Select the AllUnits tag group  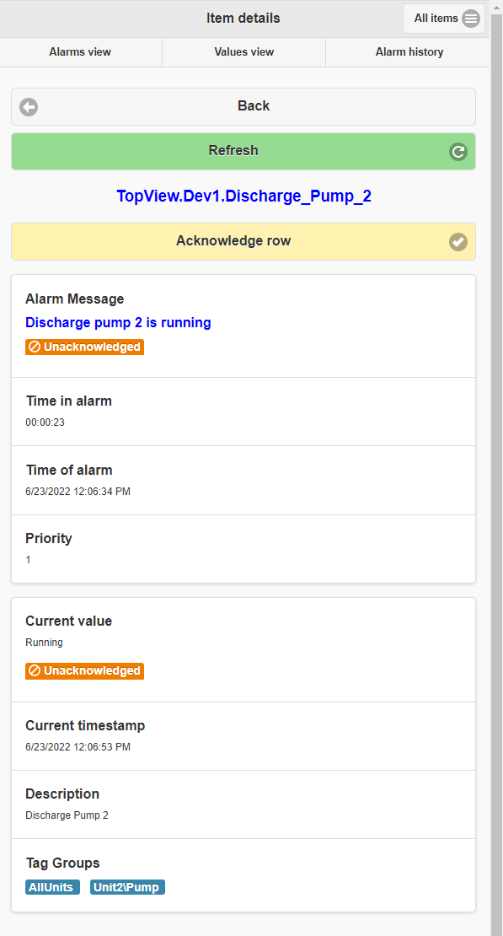pyautogui.click(x=52, y=887)
